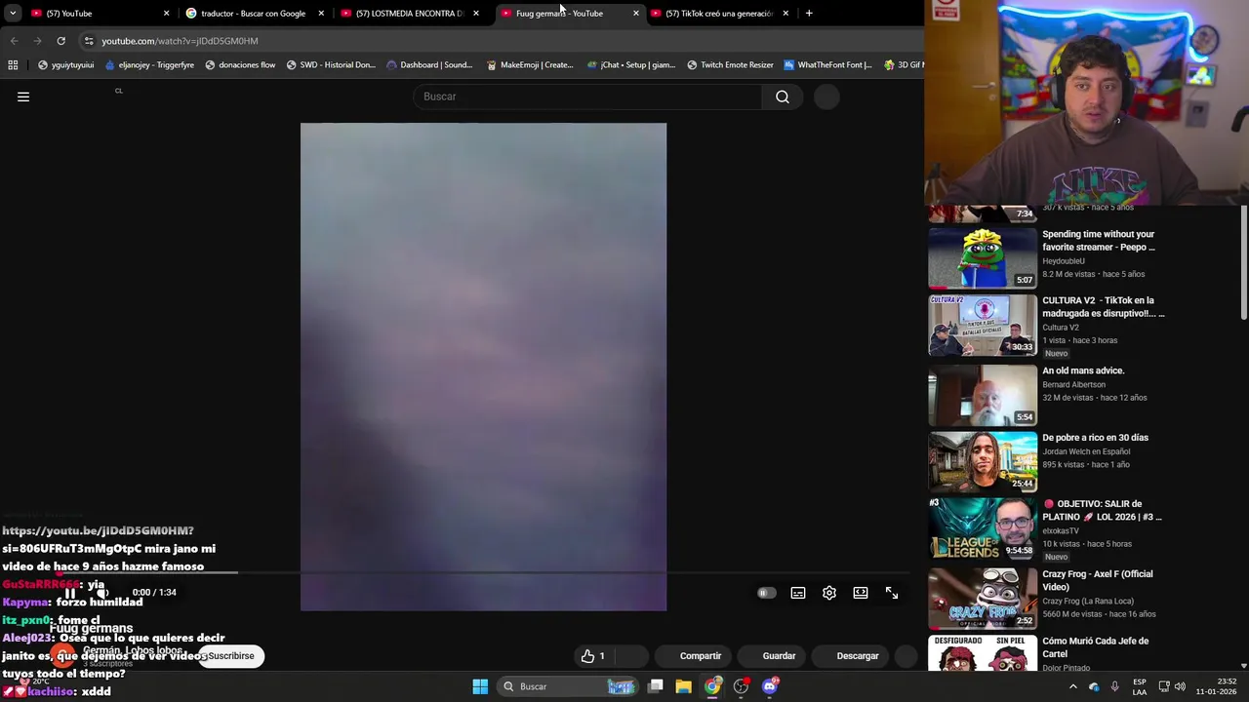Open the apps grid in bookmarks bar

pyautogui.click(x=13, y=65)
